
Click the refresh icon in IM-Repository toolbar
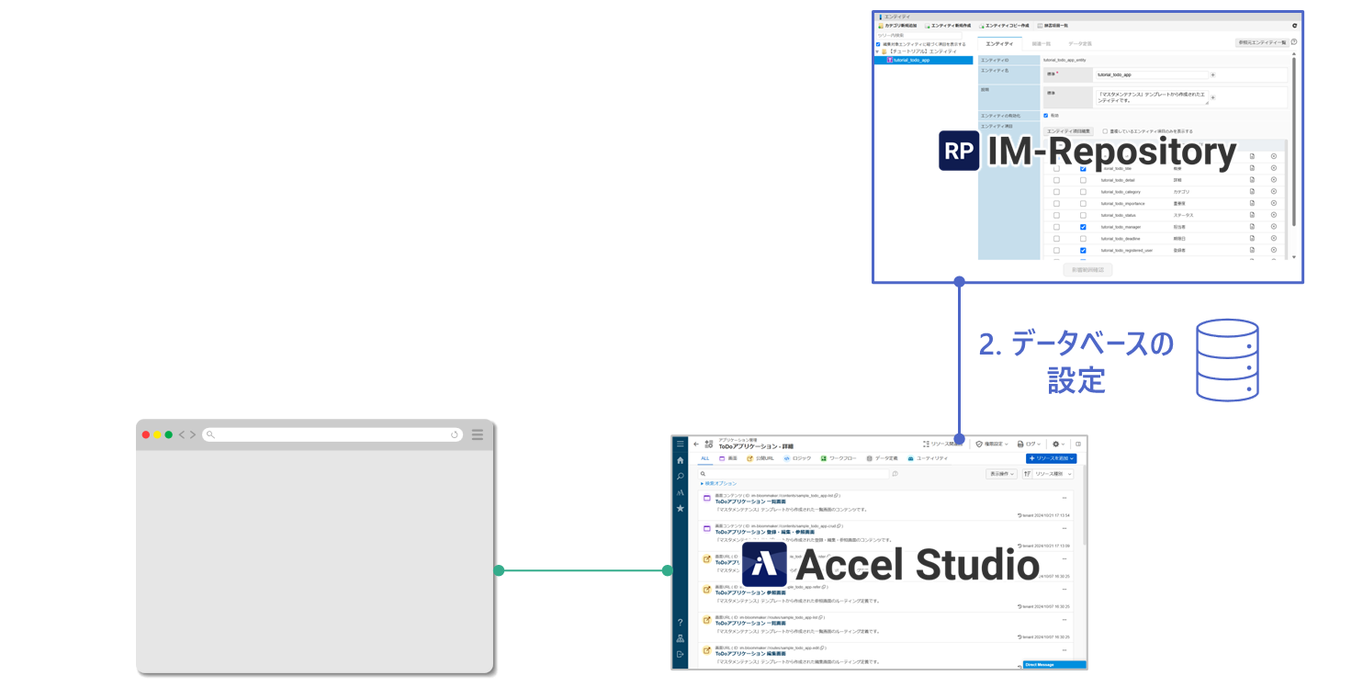(1295, 26)
